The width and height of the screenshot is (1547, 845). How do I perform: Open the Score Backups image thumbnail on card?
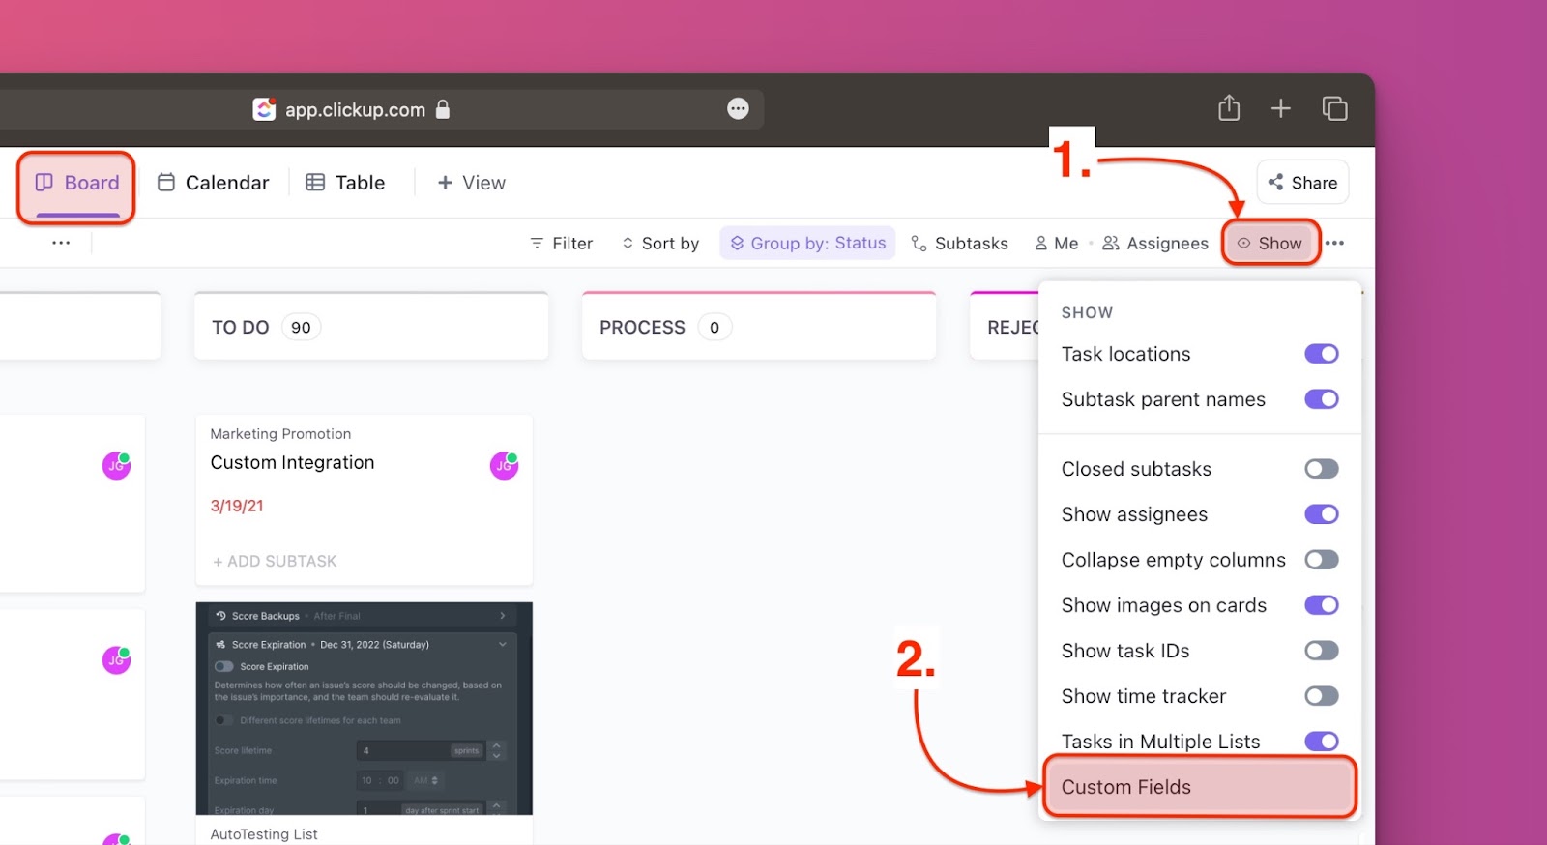[364, 709]
